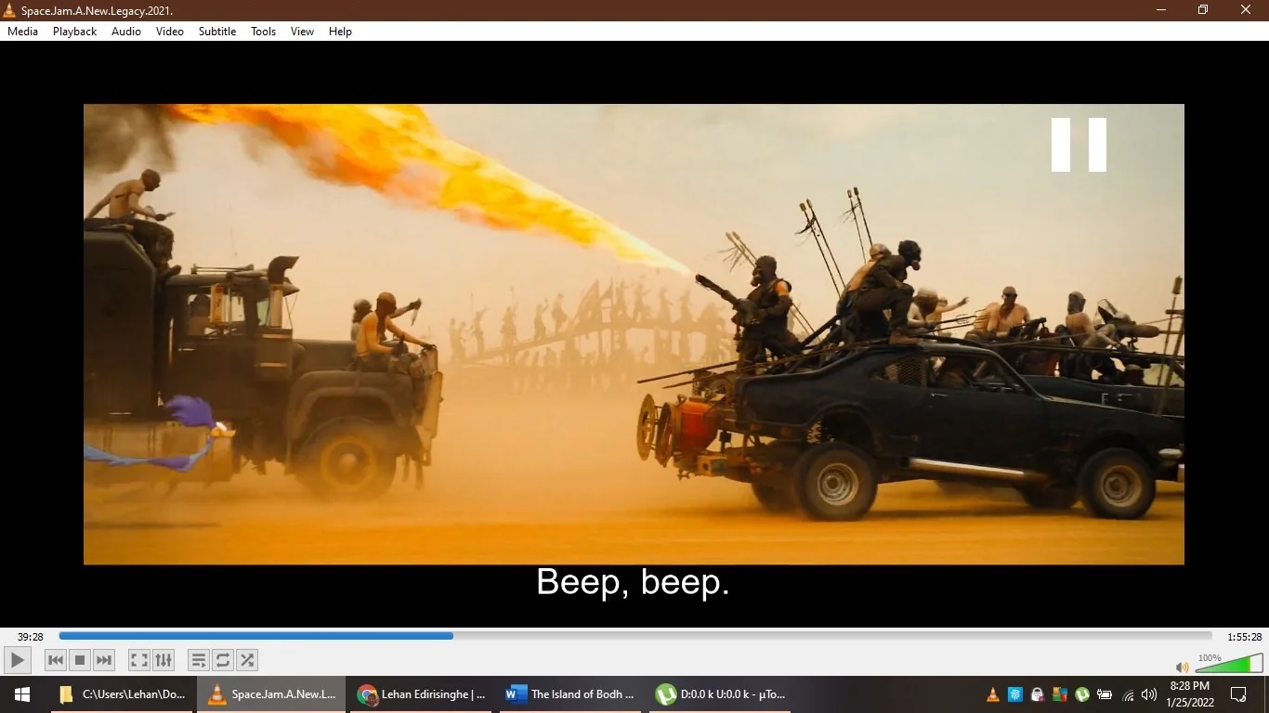
Task: Skip to the next media item
Action: pyautogui.click(x=104, y=660)
